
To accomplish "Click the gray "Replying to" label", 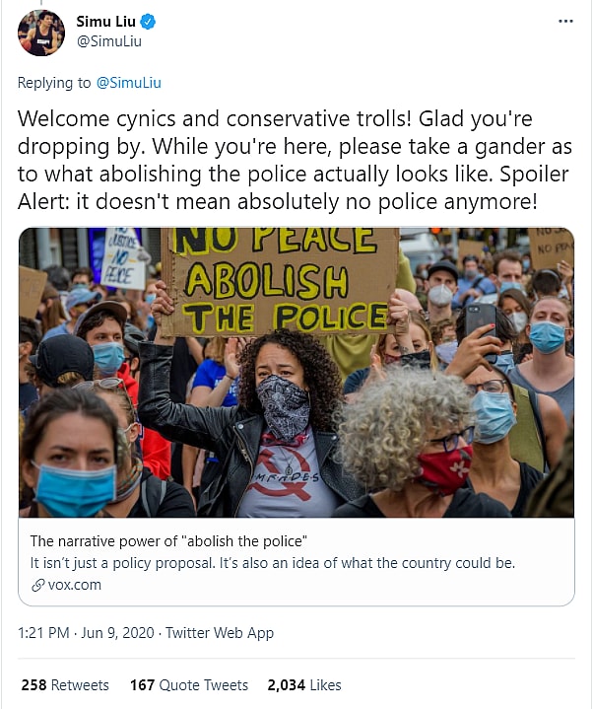I will pyautogui.click(x=54, y=83).
